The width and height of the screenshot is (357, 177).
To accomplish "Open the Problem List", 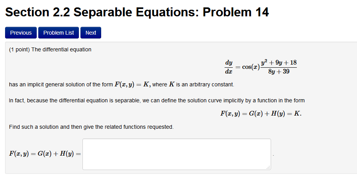I will (59, 33).
